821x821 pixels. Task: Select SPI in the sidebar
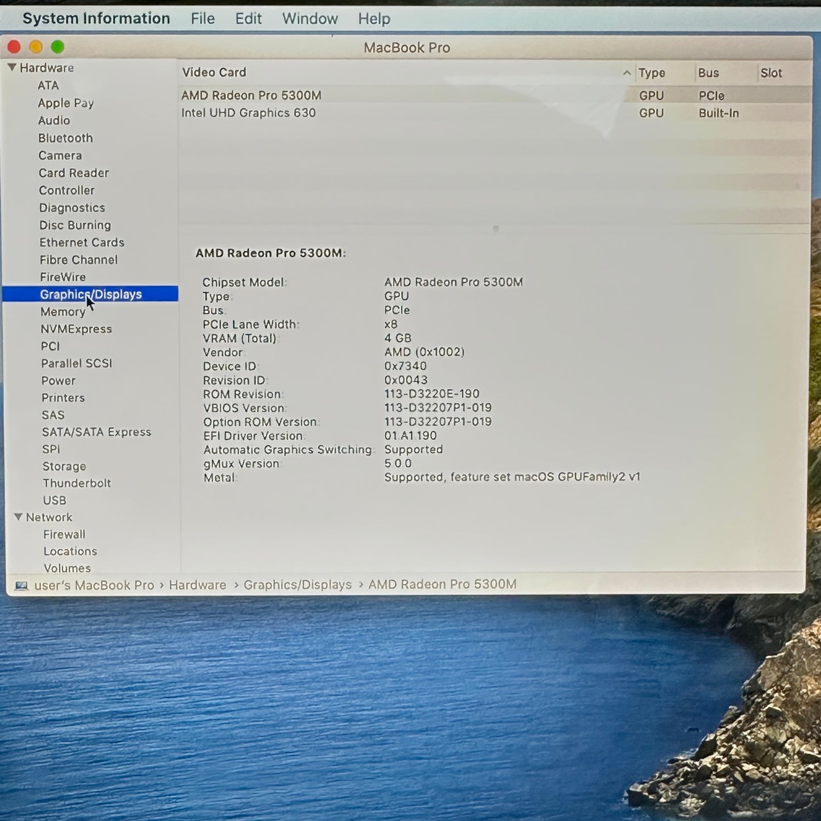point(51,449)
